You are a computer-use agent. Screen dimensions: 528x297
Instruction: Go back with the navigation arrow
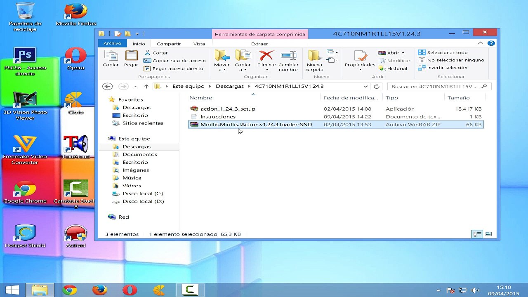coord(107,86)
